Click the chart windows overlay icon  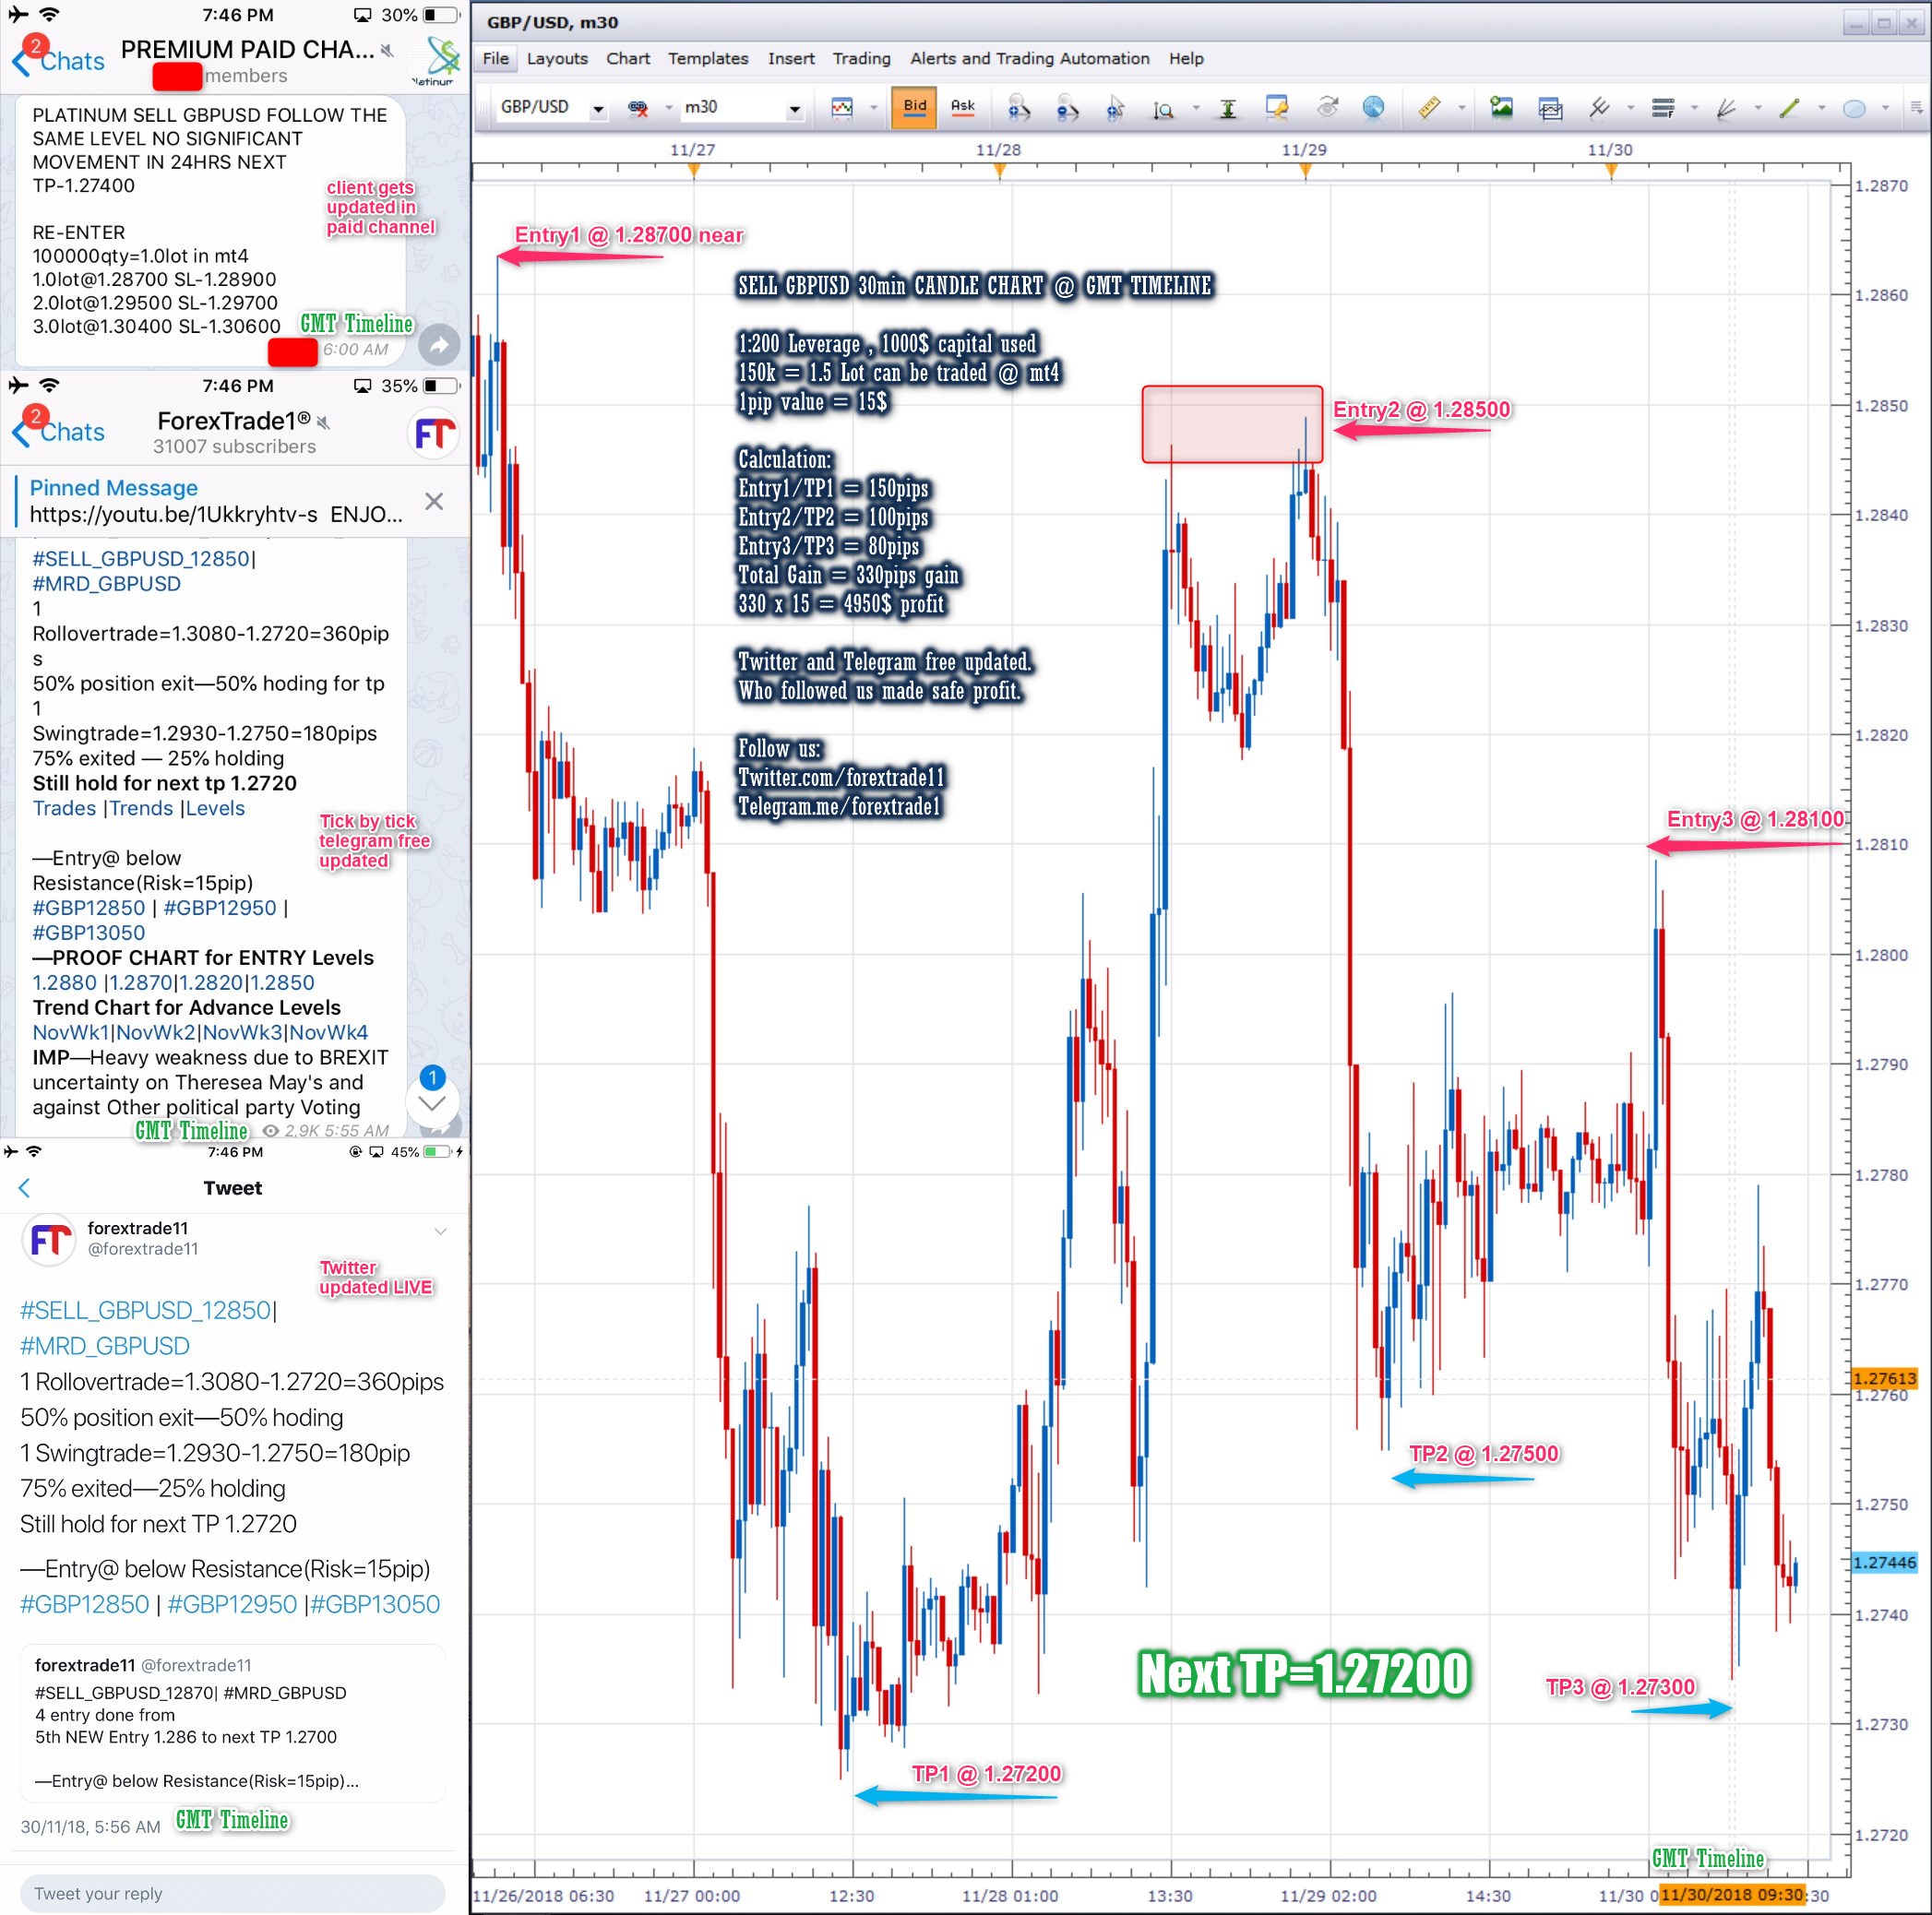pyautogui.click(x=1550, y=108)
